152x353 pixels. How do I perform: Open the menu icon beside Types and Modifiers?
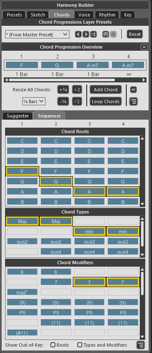tap(141, 345)
